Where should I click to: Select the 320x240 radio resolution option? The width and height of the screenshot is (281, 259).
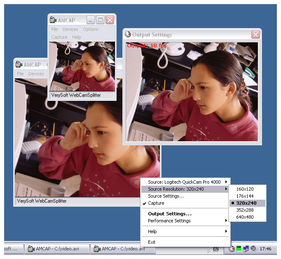coord(247,203)
